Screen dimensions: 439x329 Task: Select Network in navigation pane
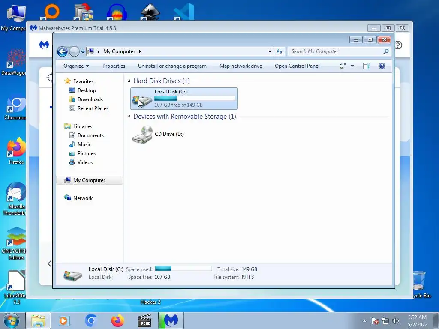[x=83, y=198]
